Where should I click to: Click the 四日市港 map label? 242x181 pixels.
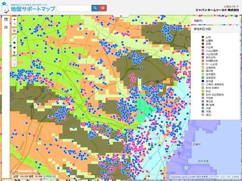tap(203, 161)
